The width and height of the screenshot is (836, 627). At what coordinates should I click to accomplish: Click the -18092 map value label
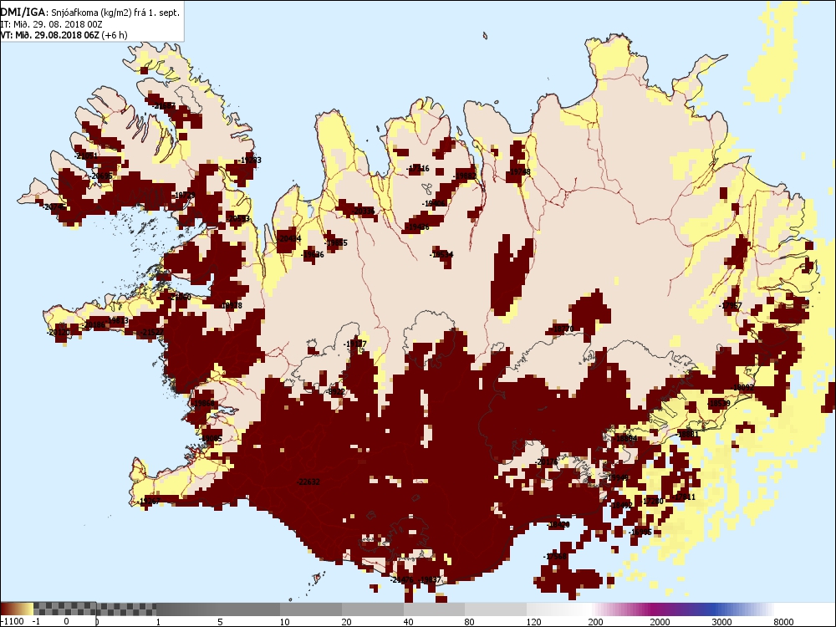click(x=742, y=388)
